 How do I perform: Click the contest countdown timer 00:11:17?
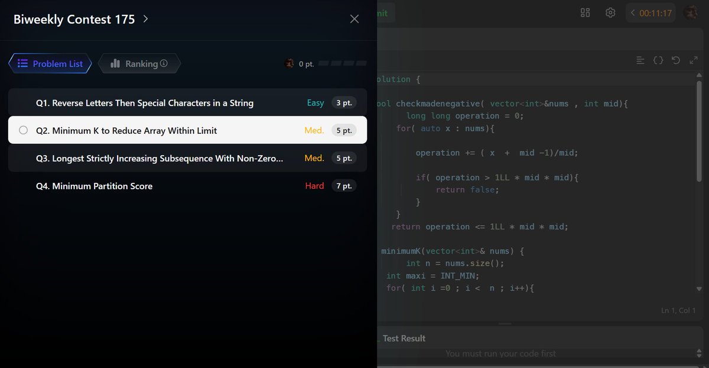coord(656,13)
